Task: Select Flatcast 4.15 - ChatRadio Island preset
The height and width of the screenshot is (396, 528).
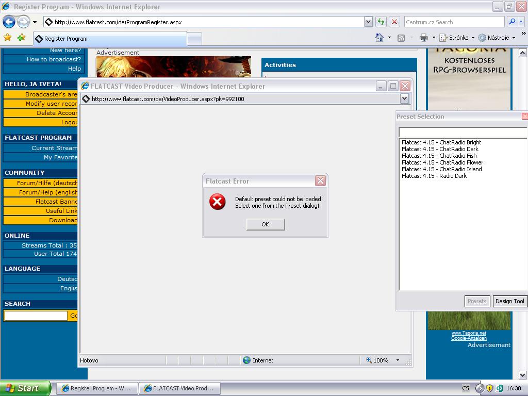Action: [441, 169]
